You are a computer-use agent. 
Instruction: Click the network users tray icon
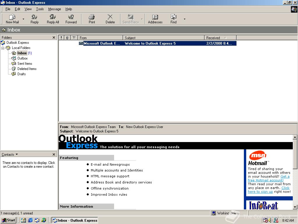pyautogui.click(x=276, y=220)
